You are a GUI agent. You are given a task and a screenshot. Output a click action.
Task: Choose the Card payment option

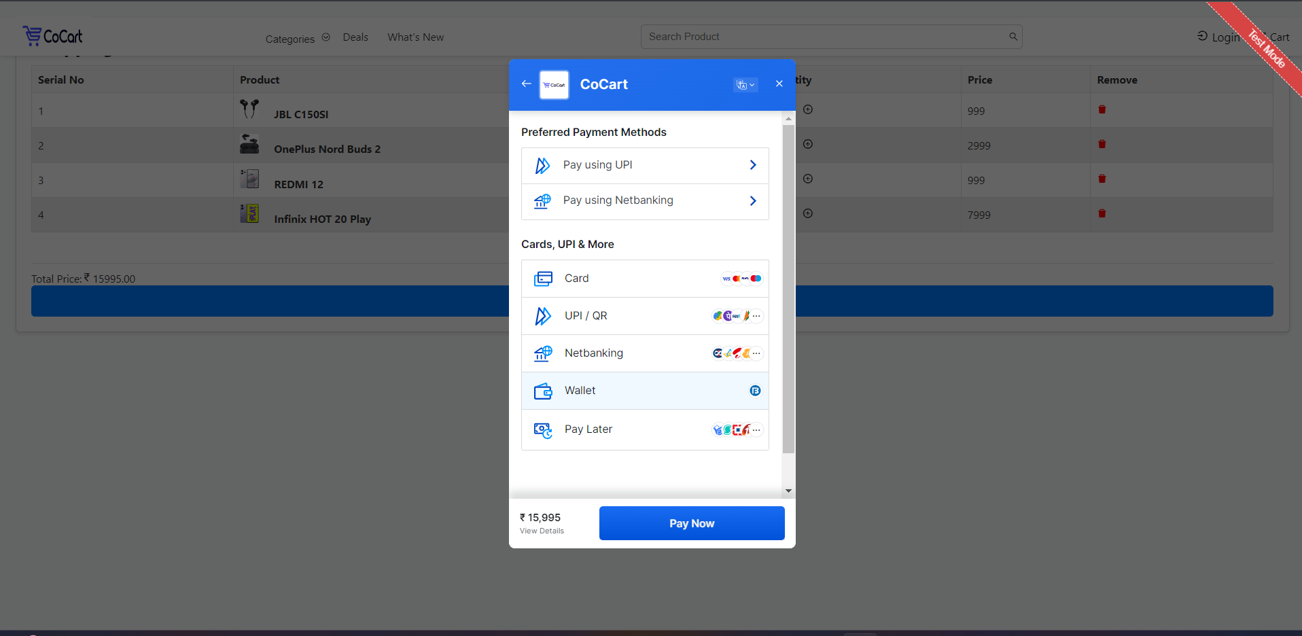point(645,279)
